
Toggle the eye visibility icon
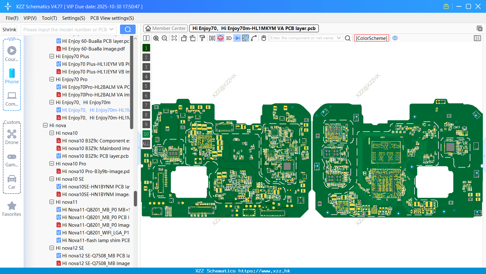(395, 38)
